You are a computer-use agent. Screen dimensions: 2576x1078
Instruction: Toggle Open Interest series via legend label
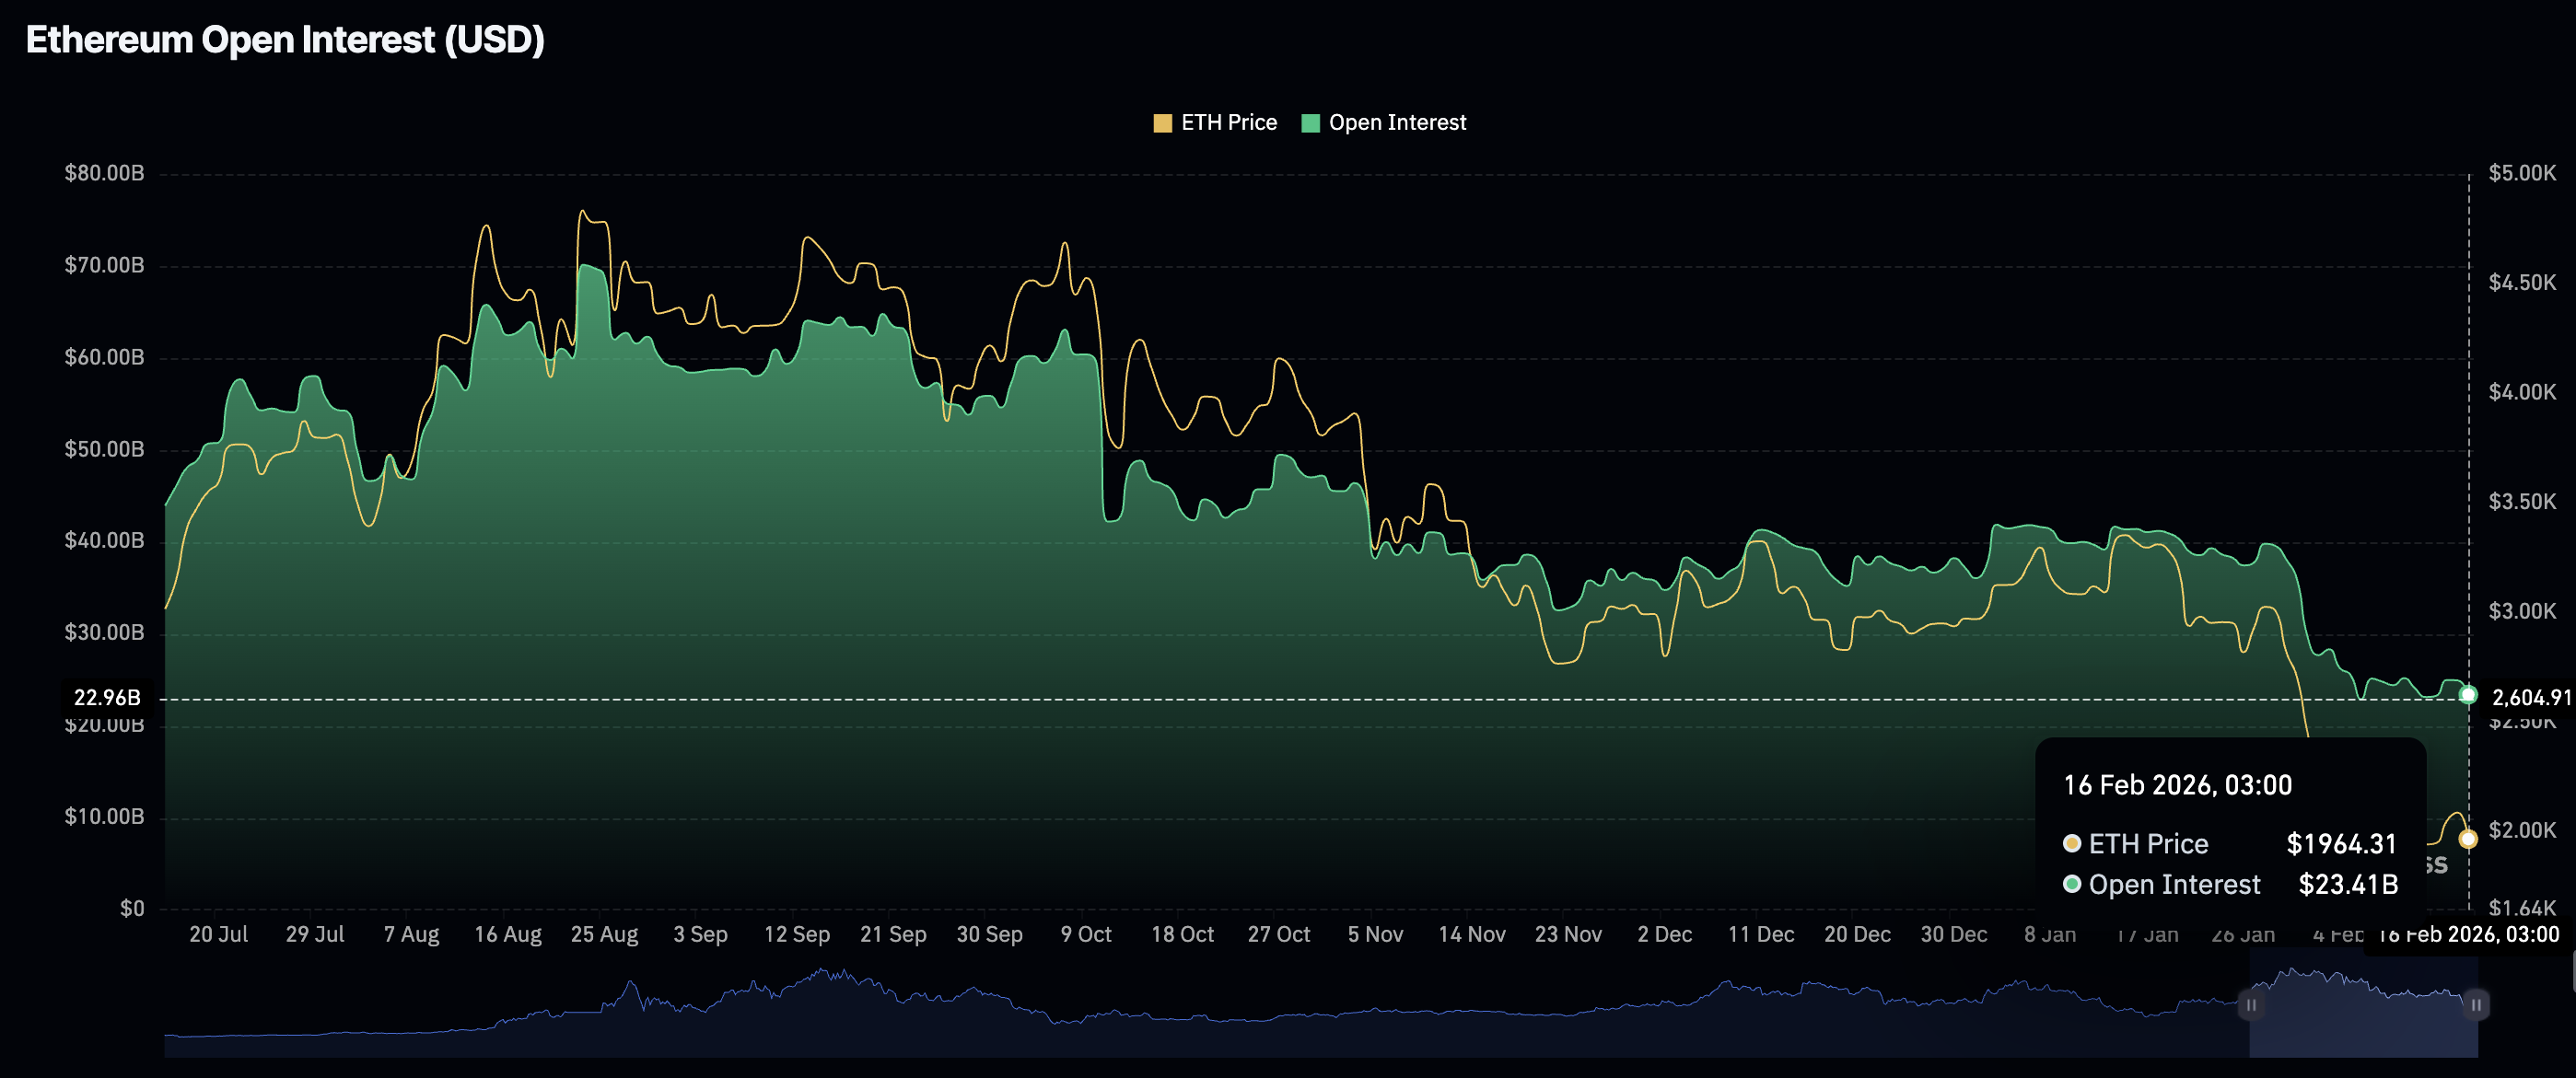(1396, 123)
